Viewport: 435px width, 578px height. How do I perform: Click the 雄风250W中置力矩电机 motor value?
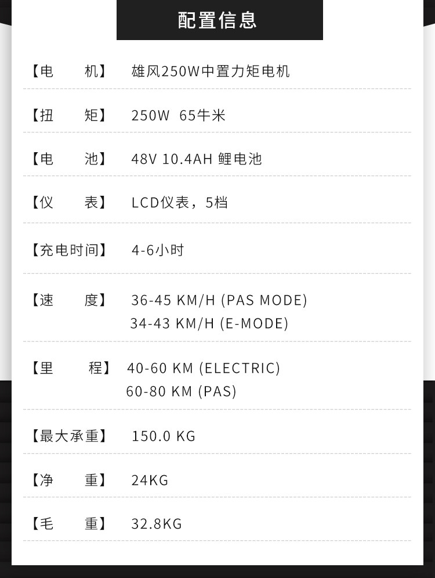coord(211,71)
